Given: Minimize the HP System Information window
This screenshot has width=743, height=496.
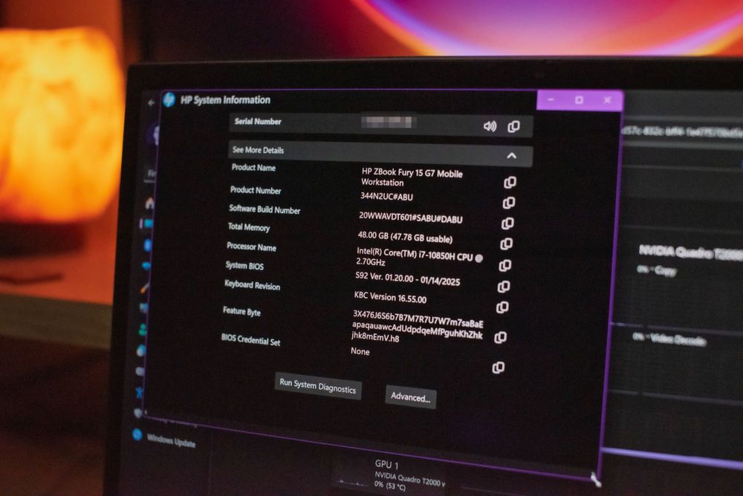Looking at the screenshot, I should pyautogui.click(x=551, y=99).
